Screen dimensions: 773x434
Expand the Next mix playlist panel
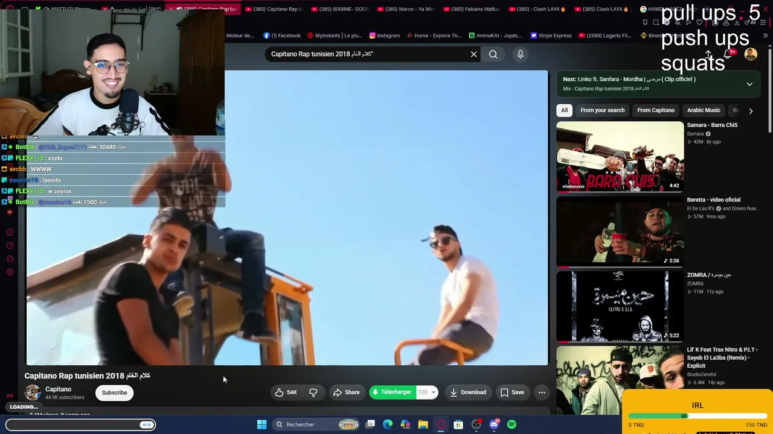pyautogui.click(x=749, y=84)
